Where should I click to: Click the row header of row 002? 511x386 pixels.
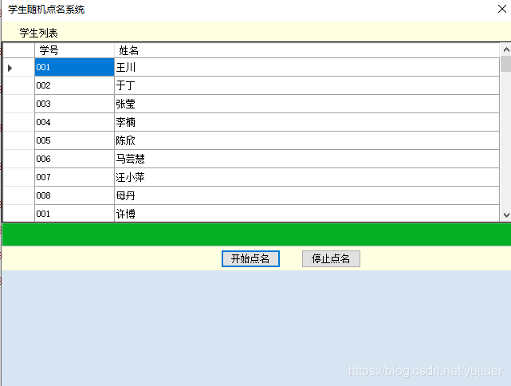(18, 86)
